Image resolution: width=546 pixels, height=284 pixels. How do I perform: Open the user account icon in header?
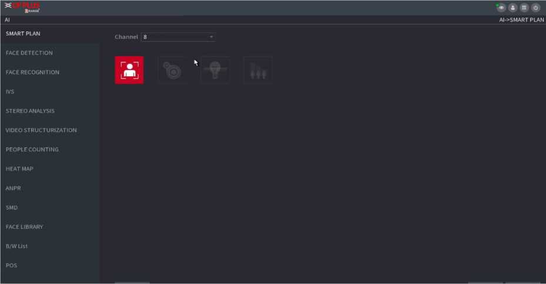[512, 8]
